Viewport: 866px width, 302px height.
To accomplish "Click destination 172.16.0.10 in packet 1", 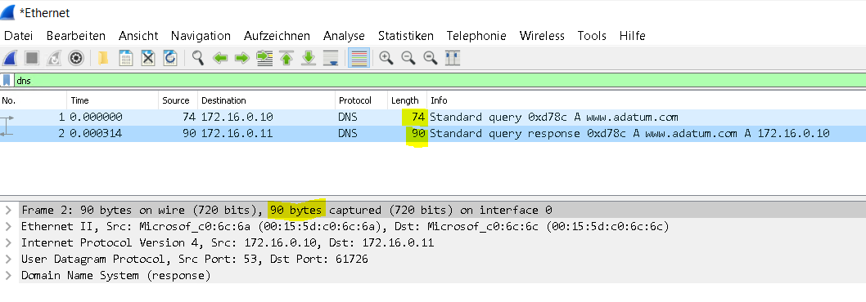I will coord(237,117).
